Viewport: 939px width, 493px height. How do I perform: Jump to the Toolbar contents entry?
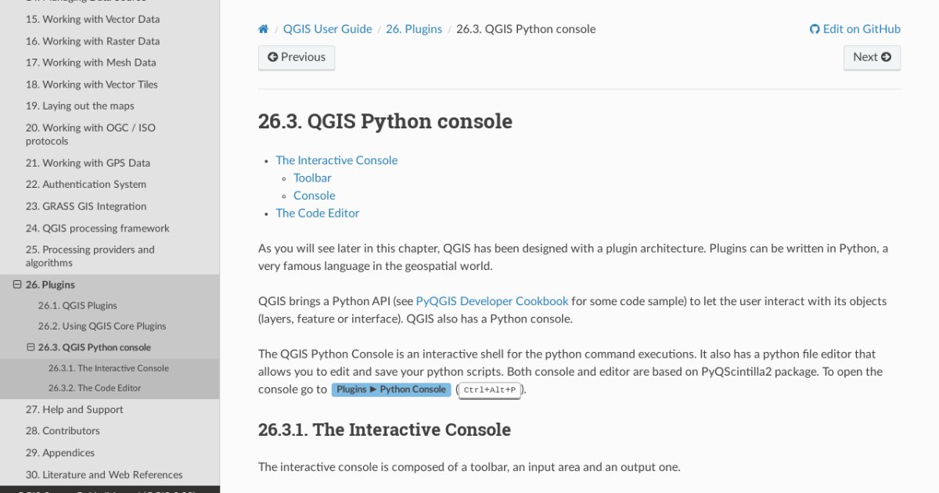pyautogui.click(x=312, y=178)
